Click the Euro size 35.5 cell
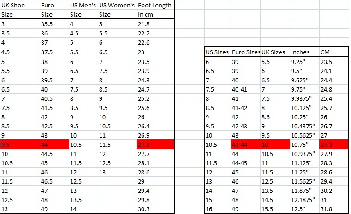 tap(54, 24)
